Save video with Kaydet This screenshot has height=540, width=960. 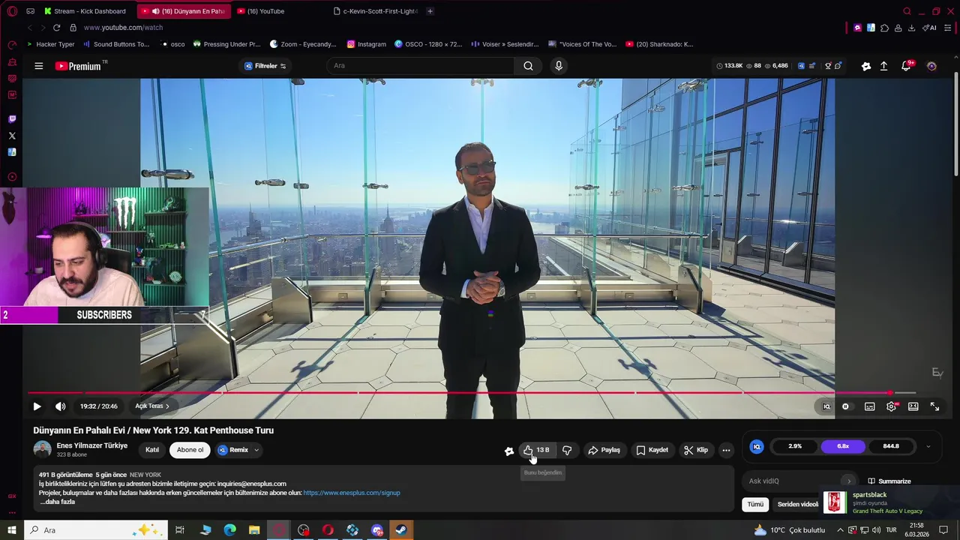tap(652, 450)
